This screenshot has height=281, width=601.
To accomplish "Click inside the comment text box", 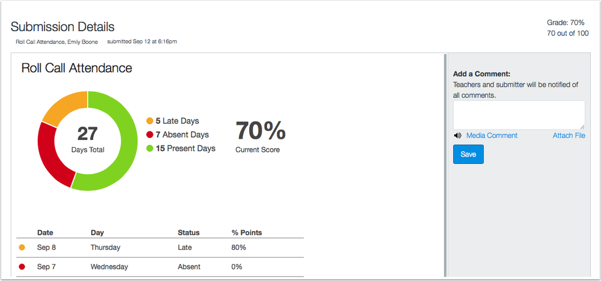I will coord(519,114).
